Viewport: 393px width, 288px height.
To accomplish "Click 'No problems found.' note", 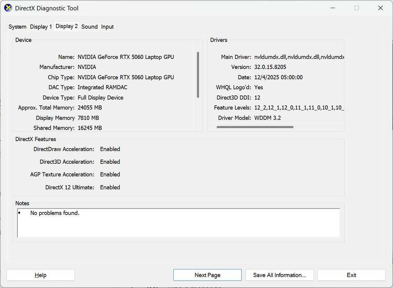I will click(x=55, y=213).
